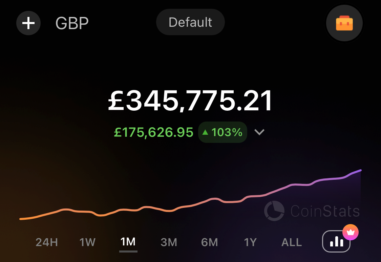Open the bar chart analytics icon
381x262 pixels.
[336, 241]
